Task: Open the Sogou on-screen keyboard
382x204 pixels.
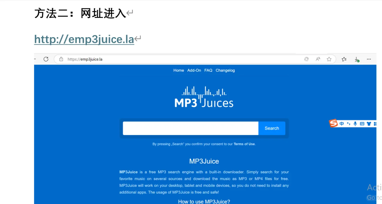Action: (362, 123)
